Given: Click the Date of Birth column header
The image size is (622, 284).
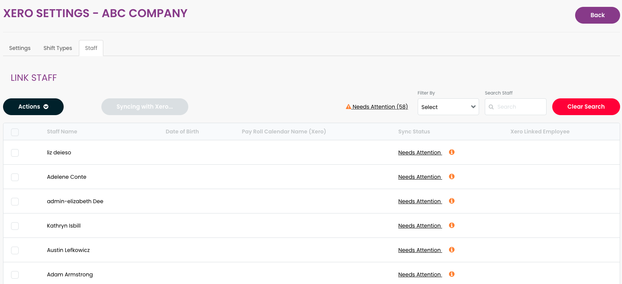Looking at the screenshot, I should (x=182, y=132).
